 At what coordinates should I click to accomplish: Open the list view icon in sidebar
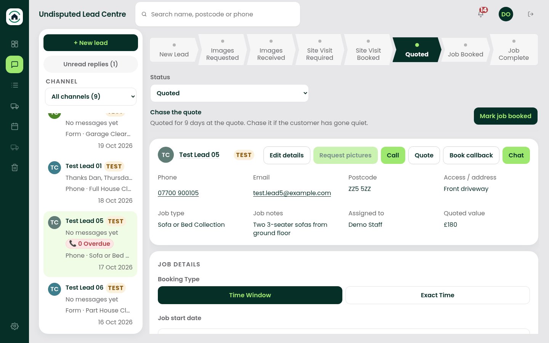14,85
